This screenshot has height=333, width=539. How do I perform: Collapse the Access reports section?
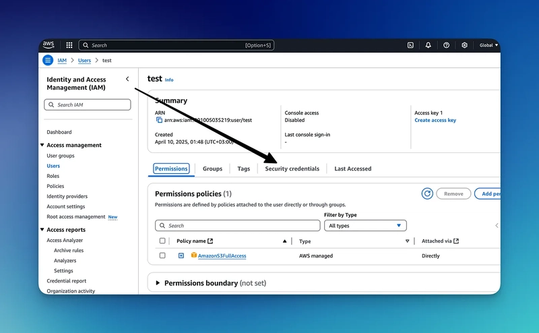point(42,229)
